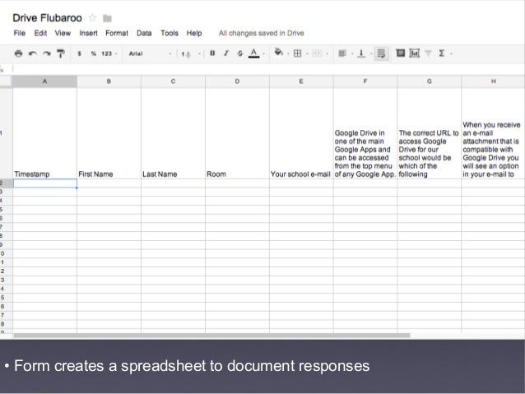Expand borders dropdown arrow
This screenshot has height=394, width=525.
pos(307,54)
